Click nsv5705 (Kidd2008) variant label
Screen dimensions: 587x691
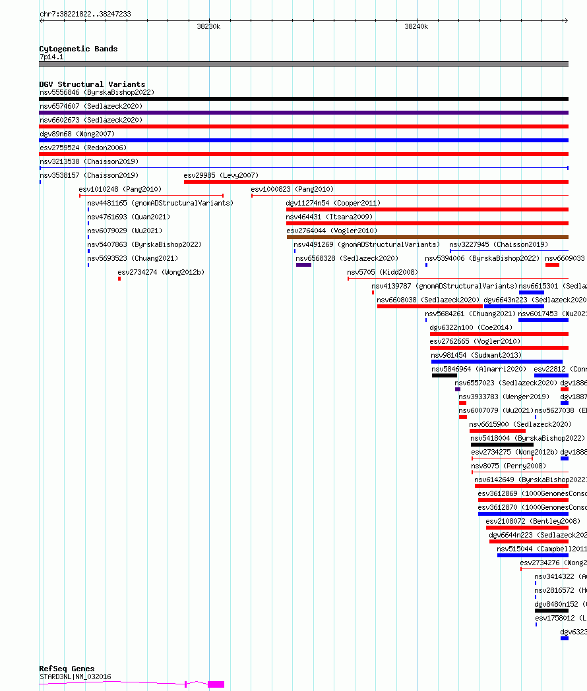383,272
